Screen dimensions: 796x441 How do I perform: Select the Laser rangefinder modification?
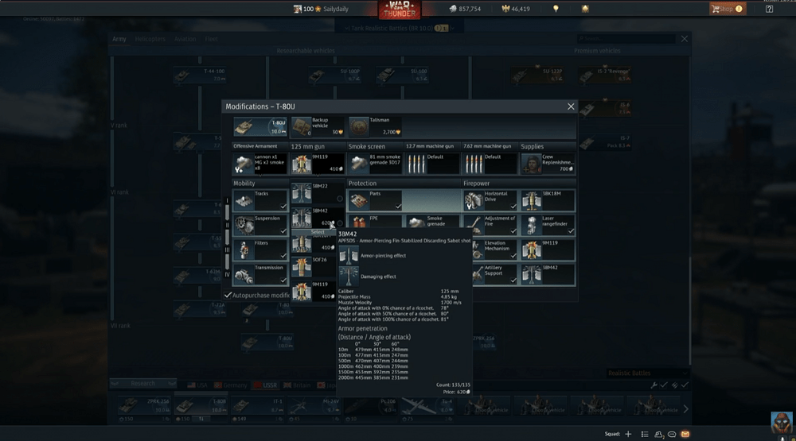[x=548, y=225]
